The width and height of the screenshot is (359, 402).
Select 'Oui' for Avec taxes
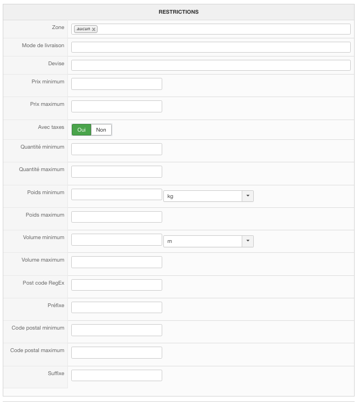click(x=81, y=129)
